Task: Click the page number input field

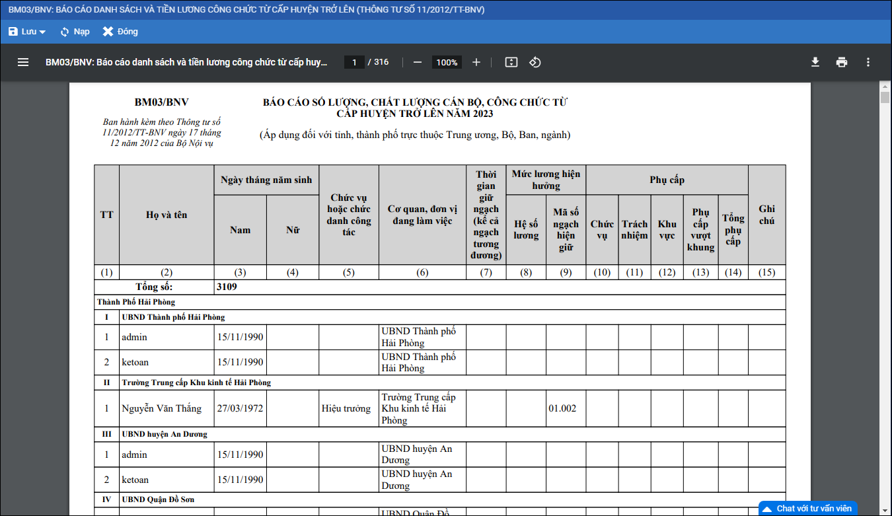Action: 354,62
